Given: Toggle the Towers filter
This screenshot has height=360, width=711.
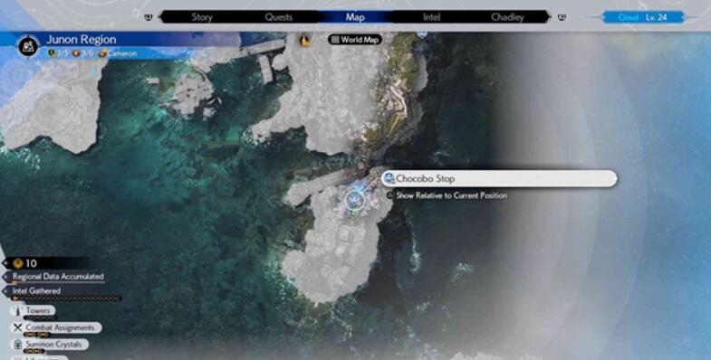Looking at the screenshot, I should pyautogui.click(x=33, y=311).
